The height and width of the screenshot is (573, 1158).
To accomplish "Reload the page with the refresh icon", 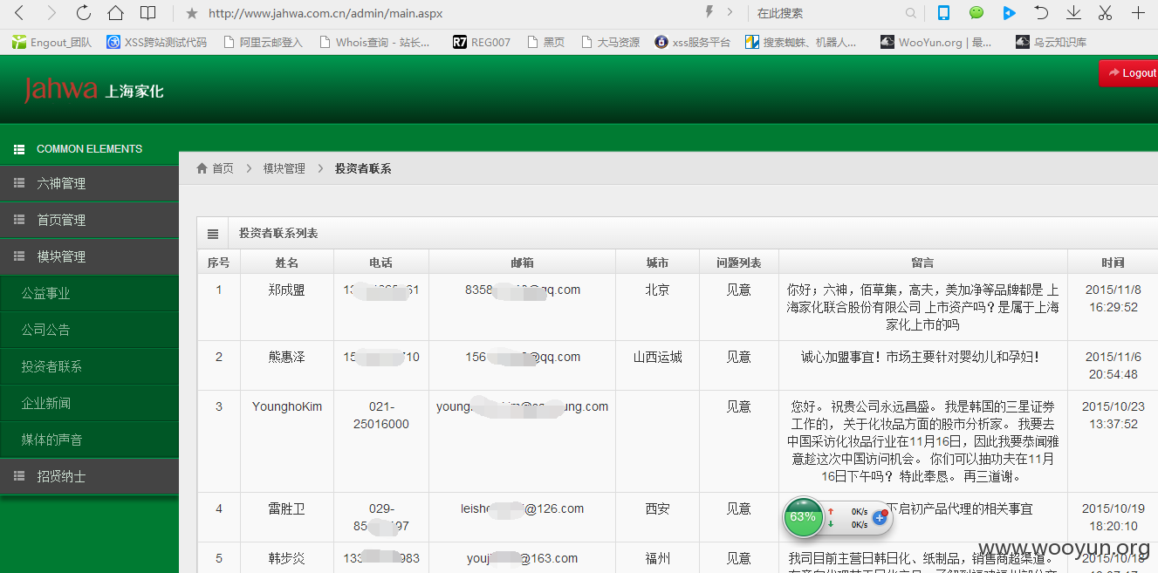I will point(84,13).
